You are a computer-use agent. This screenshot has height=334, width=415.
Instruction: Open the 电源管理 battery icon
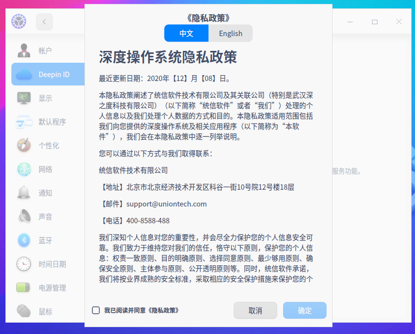pyautogui.click(x=23, y=288)
